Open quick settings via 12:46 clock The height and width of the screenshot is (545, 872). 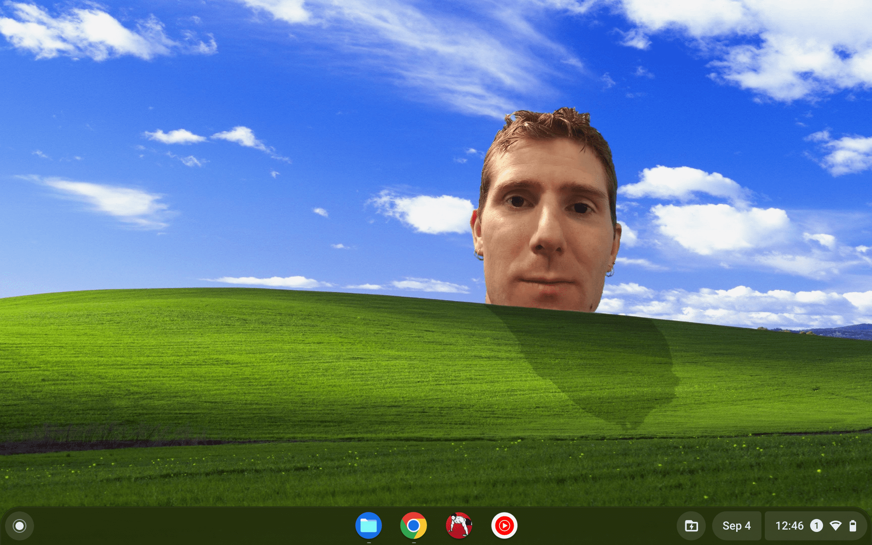(x=789, y=526)
